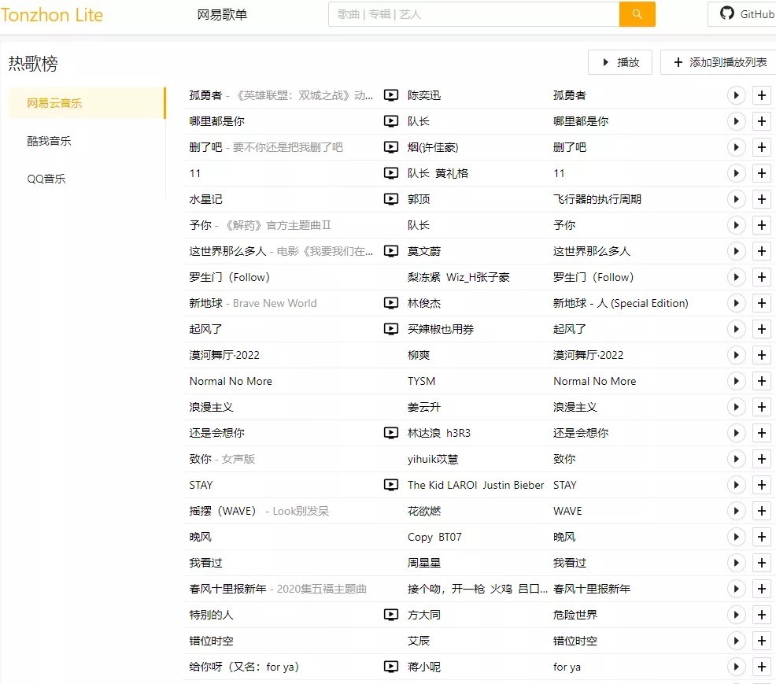The height and width of the screenshot is (684, 776).
Task: Add 新地球 to playlist with plus icon
Action: point(761,303)
